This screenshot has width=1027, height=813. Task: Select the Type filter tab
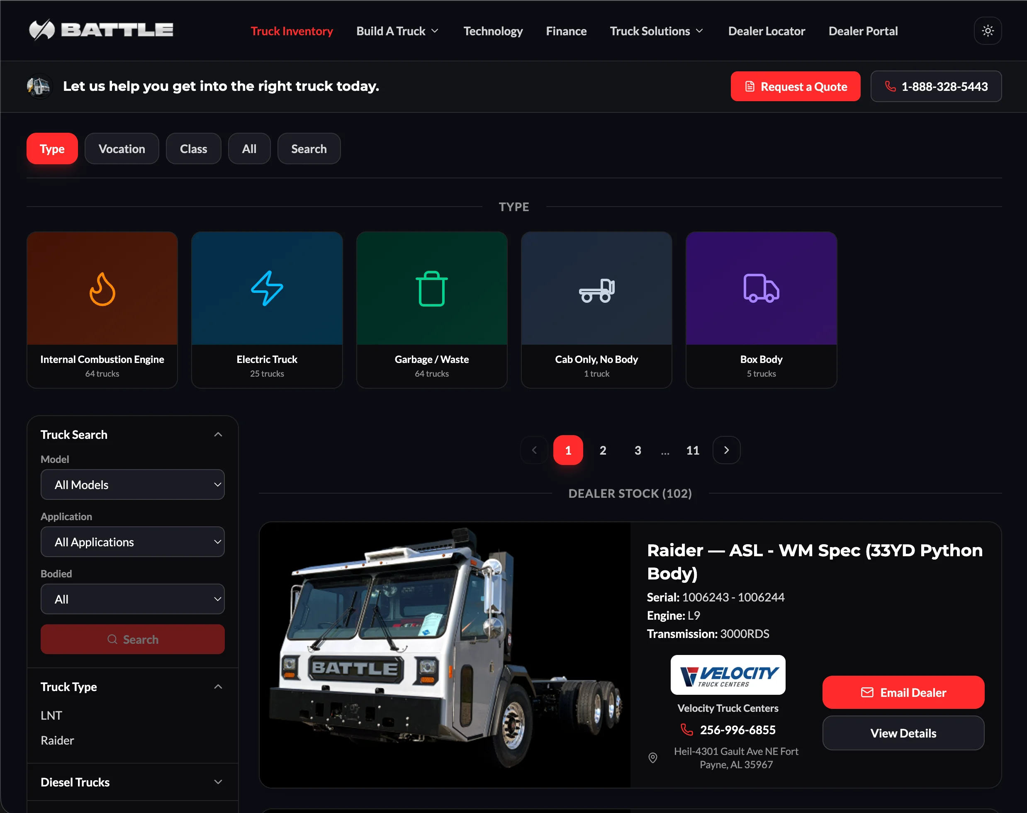(x=52, y=148)
